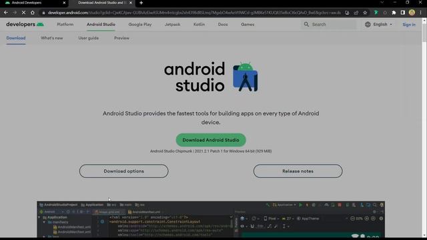Click the browser forward arrow

point(15,13)
